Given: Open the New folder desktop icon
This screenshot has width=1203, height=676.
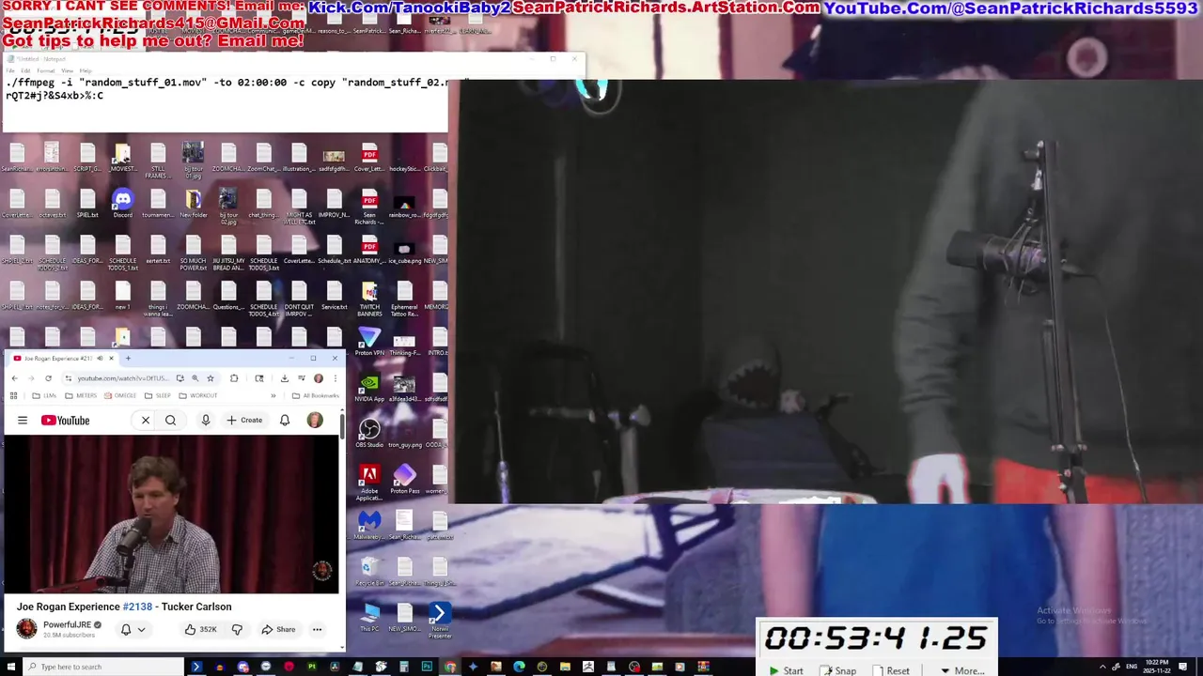Looking at the screenshot, I should [194, 203].
